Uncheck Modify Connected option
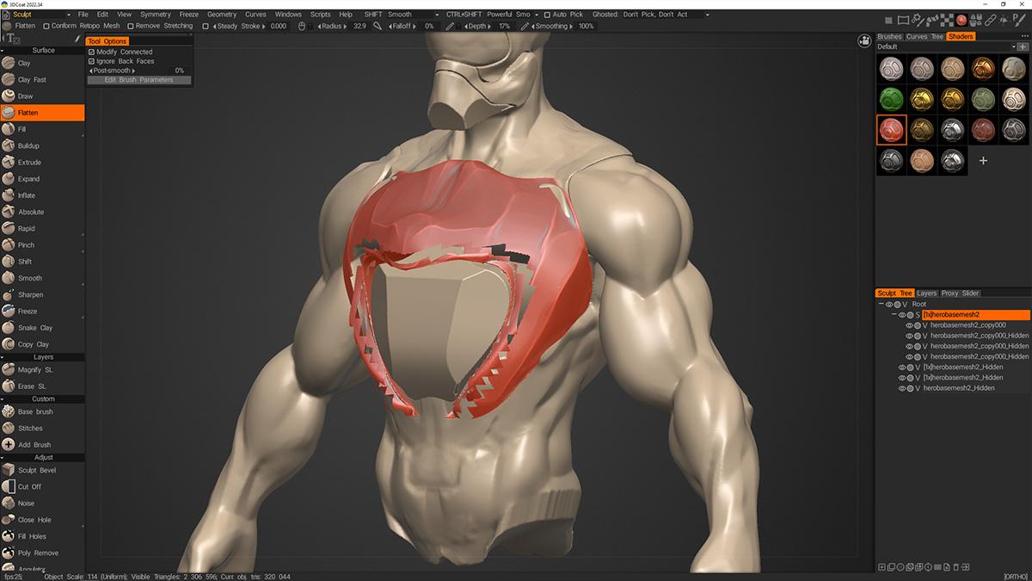The image size is (1032, 581). [92, 52]
